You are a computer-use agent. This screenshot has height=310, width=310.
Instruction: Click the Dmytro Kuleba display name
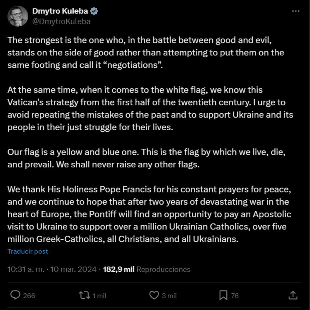[60, 11]
